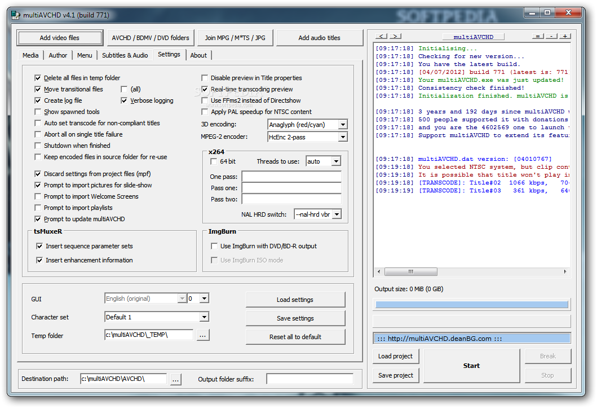Open the About tab
The width and height of the screenshot is (597, 408).
pos(198,55)
